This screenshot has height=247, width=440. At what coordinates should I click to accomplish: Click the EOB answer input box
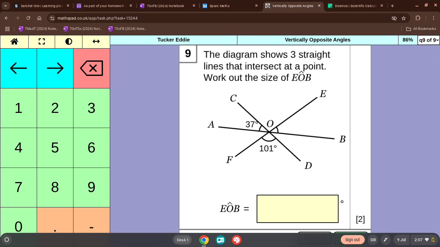pos(298,209)
